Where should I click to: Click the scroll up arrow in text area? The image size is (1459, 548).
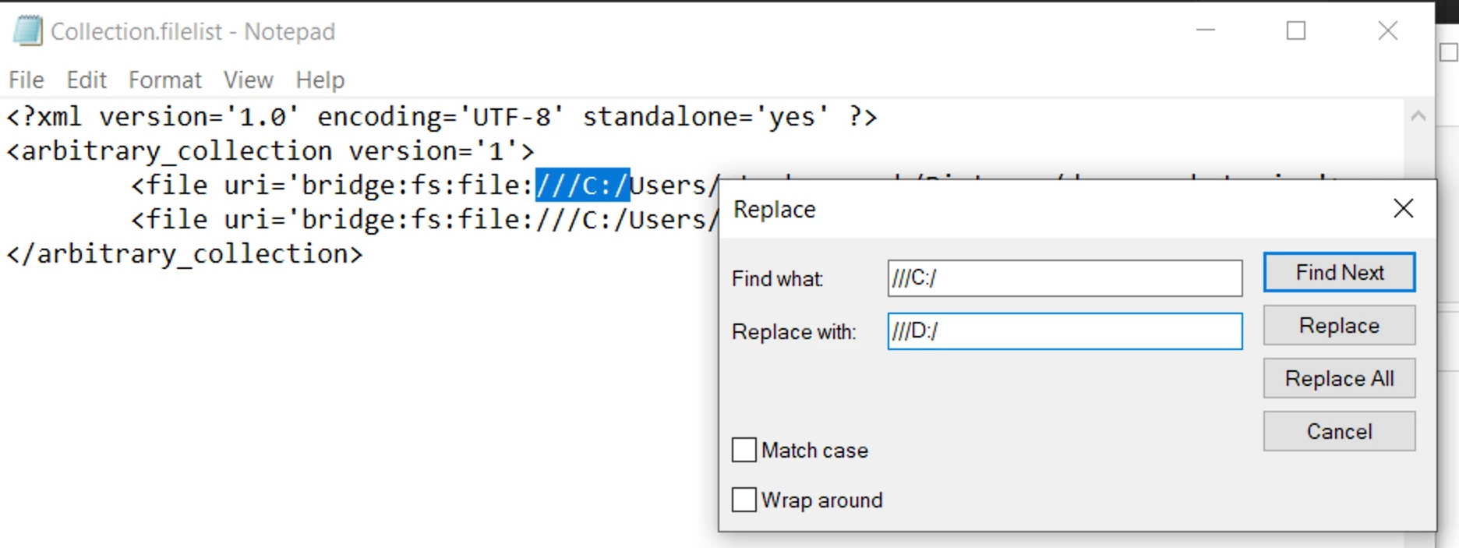(x=1418, y=117)
